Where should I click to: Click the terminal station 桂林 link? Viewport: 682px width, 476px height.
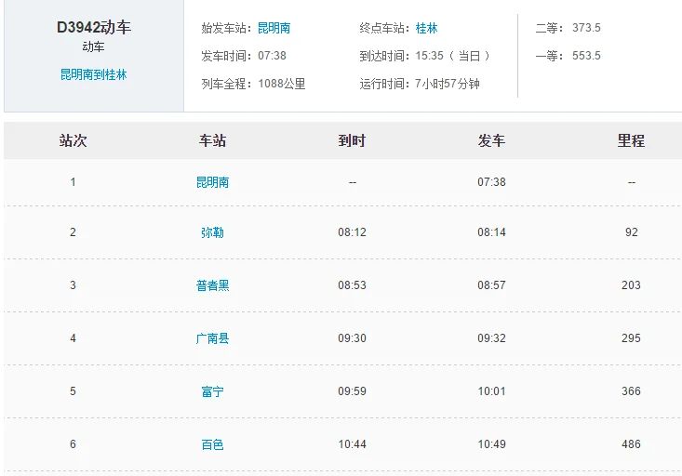426,28
